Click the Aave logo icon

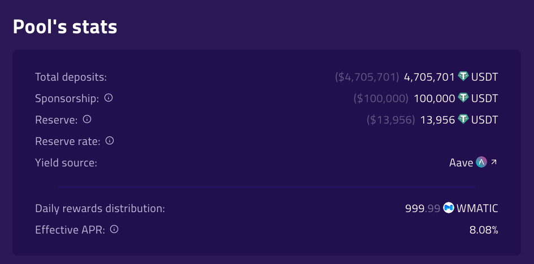click(x=481, y=162)
